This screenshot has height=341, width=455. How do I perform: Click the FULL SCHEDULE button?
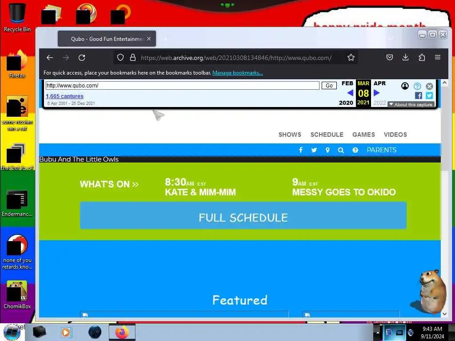pyautogui.click(x=243, y=215)
